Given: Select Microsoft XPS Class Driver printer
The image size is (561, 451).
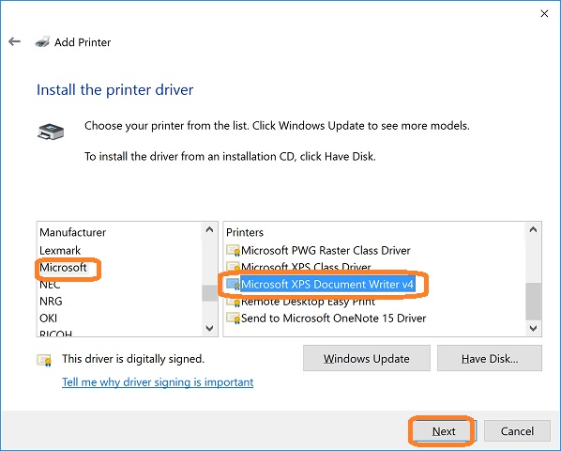Looking at the screenshot, I should [x=306, y=267].
